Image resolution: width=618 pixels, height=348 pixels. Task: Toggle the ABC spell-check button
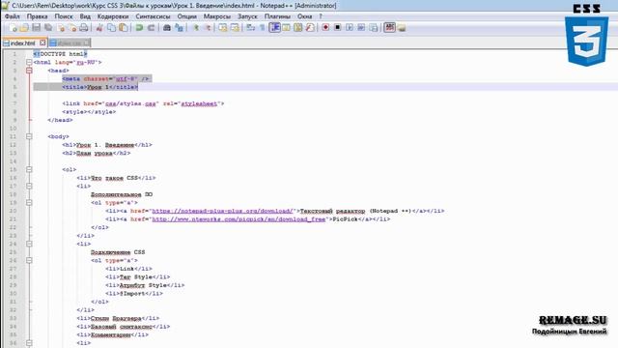click(x=389, y=27)
